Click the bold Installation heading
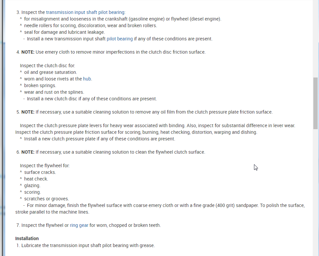This screenshot has height=256, width=319. point(27,238)
